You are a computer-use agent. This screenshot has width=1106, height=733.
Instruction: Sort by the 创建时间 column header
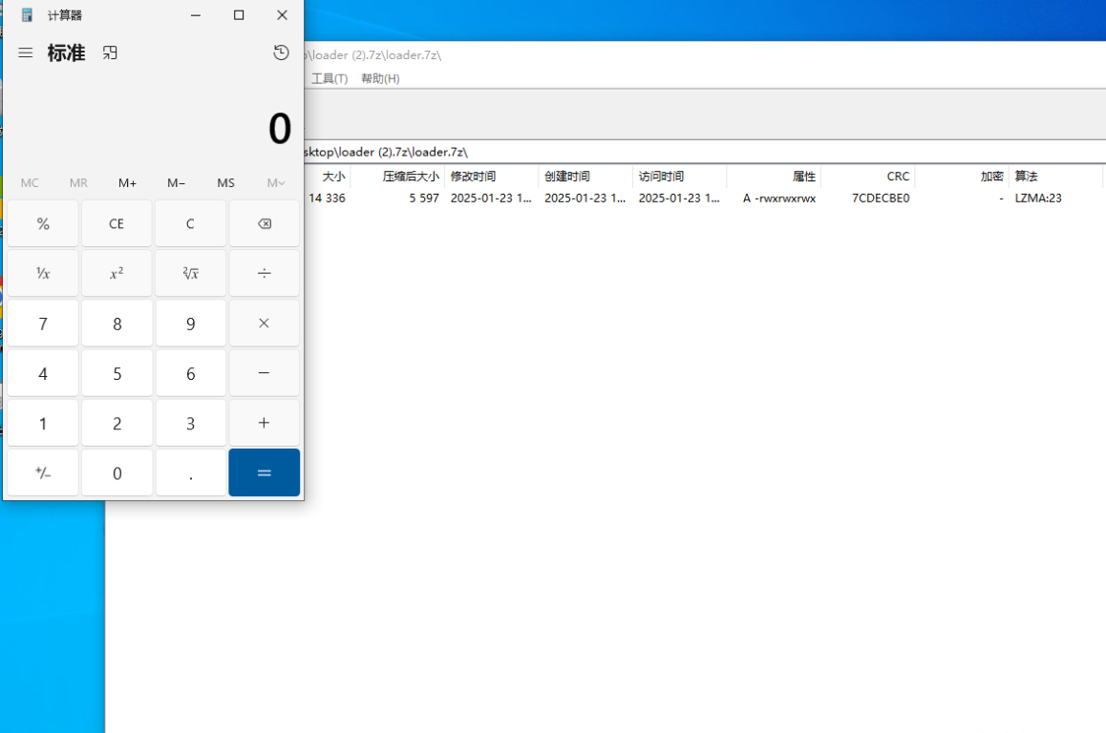(x=585, y=177)
